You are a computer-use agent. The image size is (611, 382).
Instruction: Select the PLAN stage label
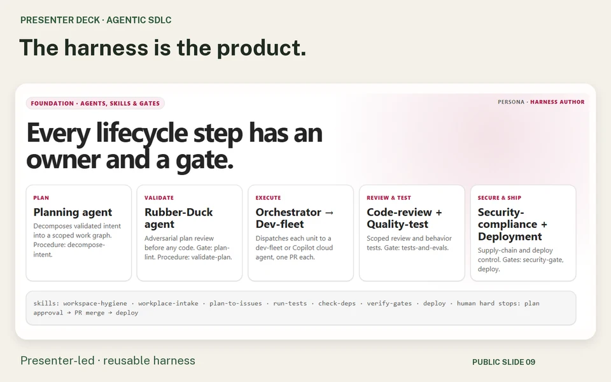pos(41,198)
